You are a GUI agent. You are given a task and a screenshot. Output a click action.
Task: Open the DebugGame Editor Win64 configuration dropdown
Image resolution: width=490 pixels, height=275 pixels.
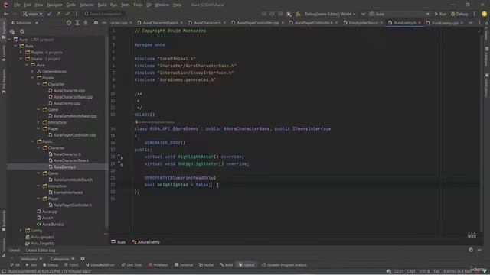click(330, 14)
